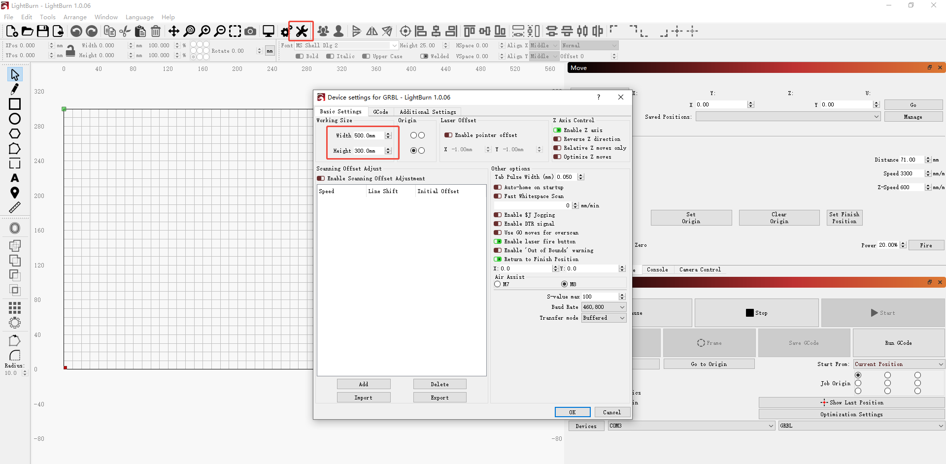Click the Cancel button in dialog
946x464 pixels.
coord(612,412)
